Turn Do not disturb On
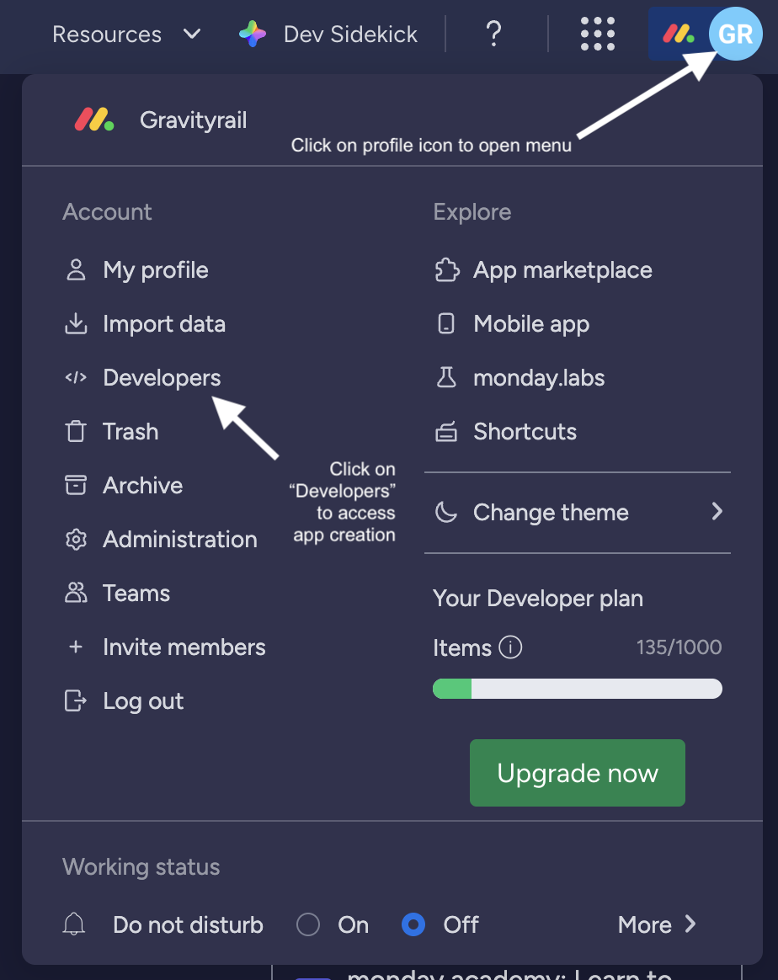The width and height of the screenshot is (778, 980). click(308, 924)
